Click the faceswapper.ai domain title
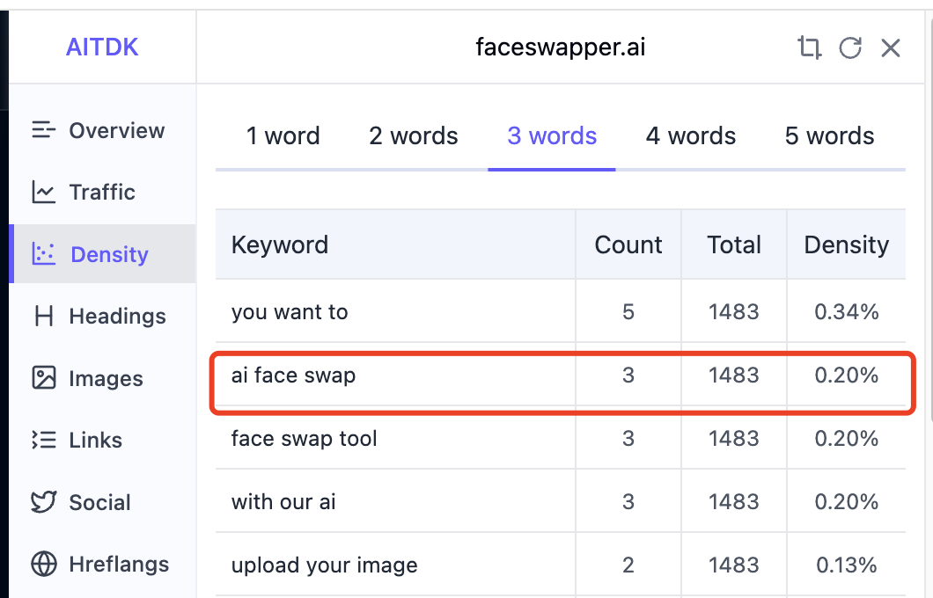 click(x=561, y=47)
